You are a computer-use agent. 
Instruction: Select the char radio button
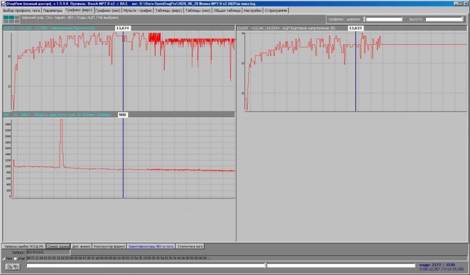click(16, 259)
